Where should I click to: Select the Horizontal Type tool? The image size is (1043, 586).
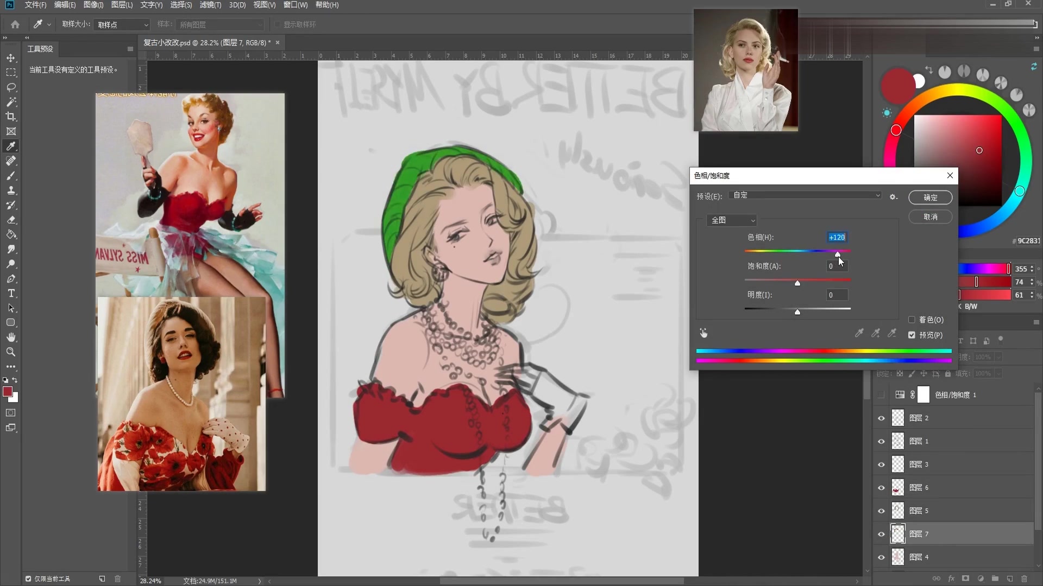pos(11,293)
